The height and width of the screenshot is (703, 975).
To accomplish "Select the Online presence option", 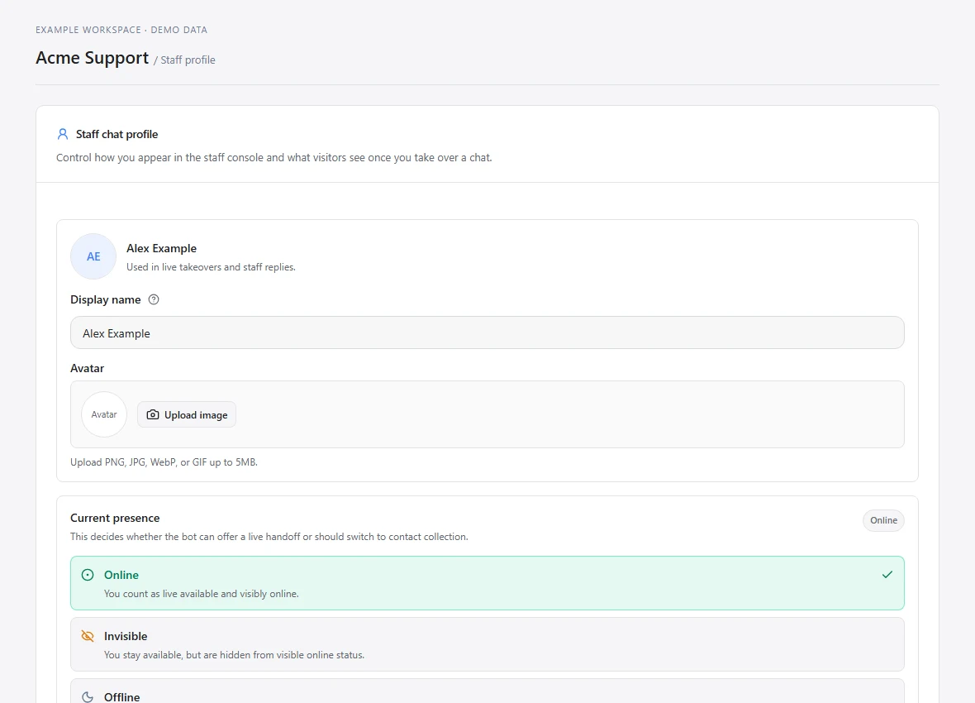I will [487, 583].
